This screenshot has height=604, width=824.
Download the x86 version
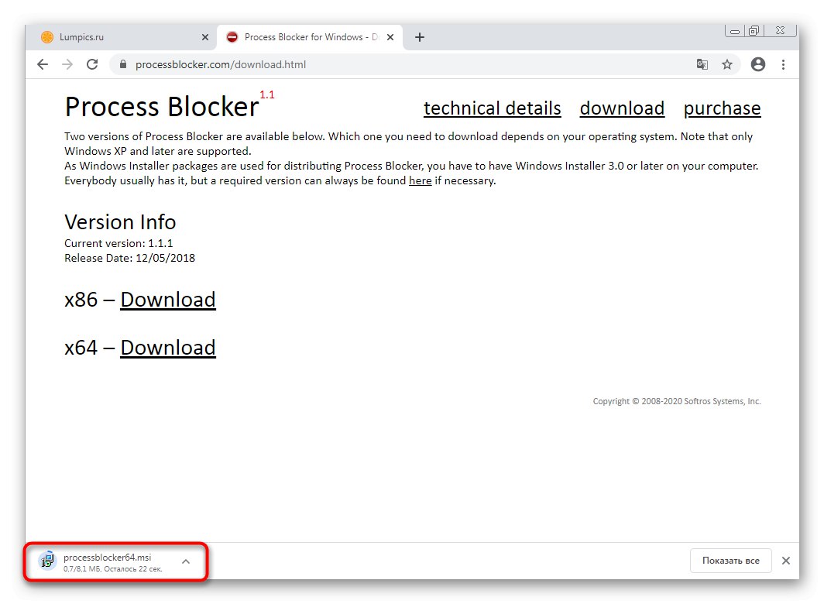click(167, 300)
